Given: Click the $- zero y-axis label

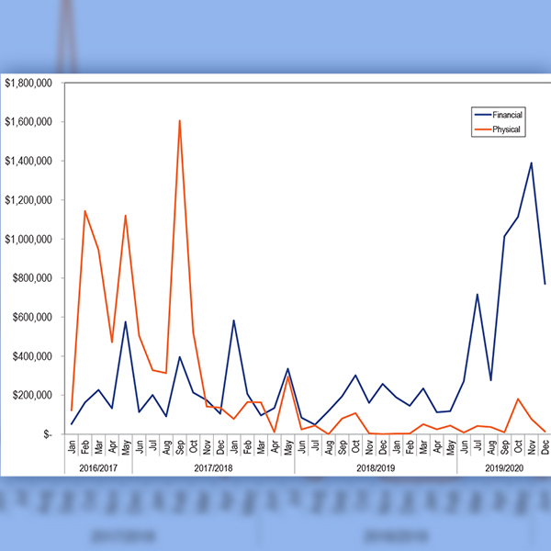Looking at the screenshot, I should [57, 434].
